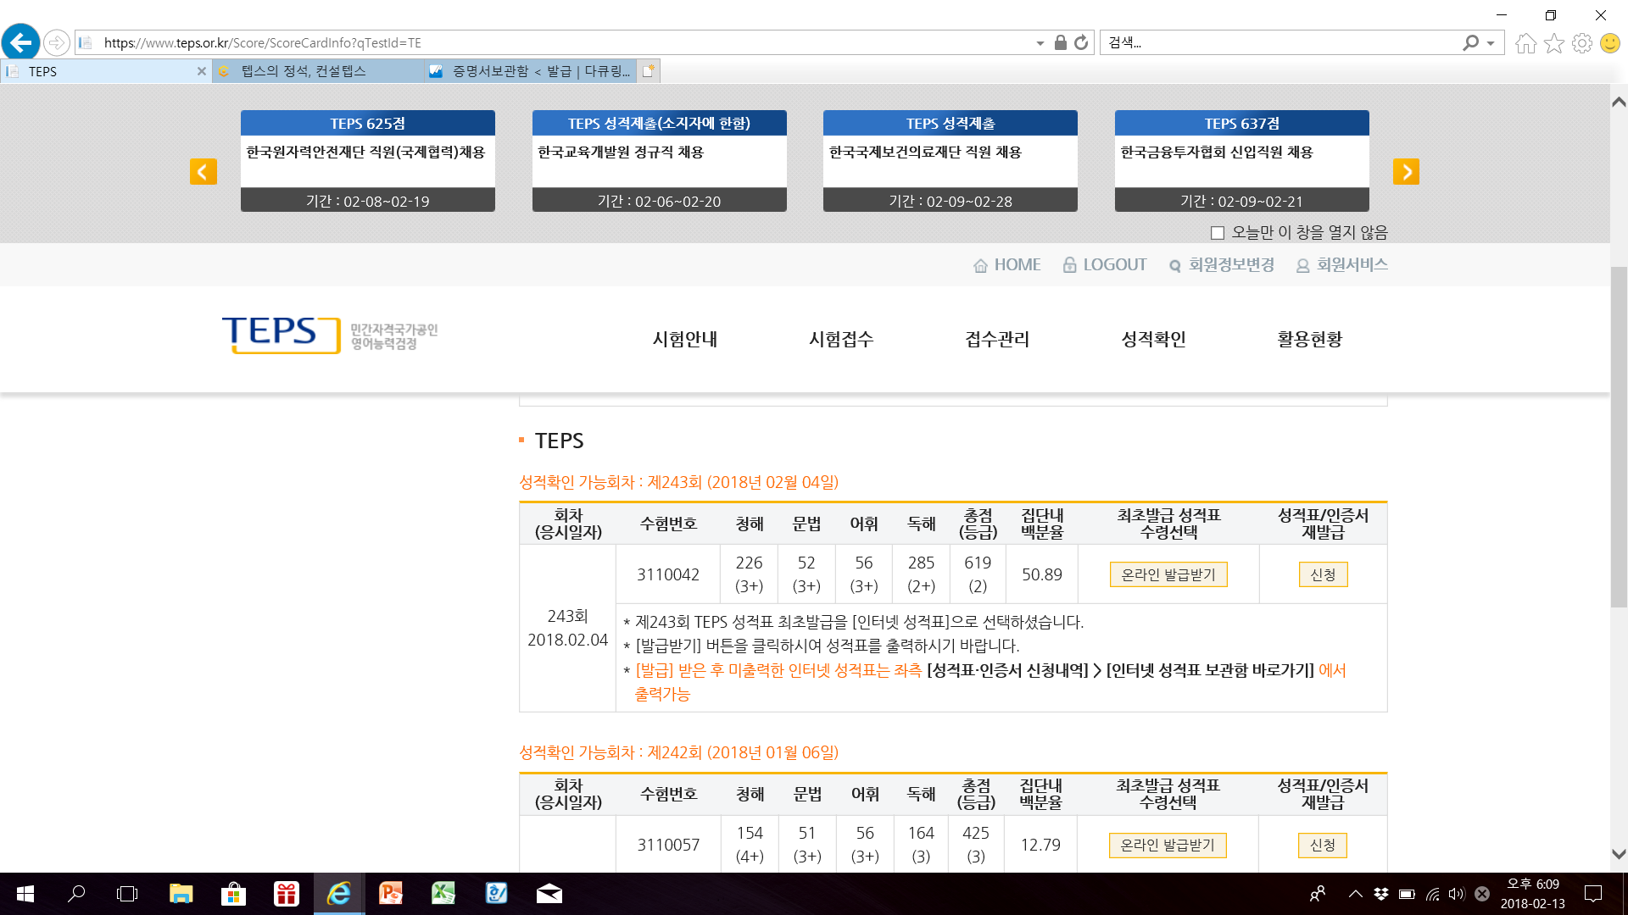
Task: Expand the address bar dropdown arrow
Action: coord(1040,42)
